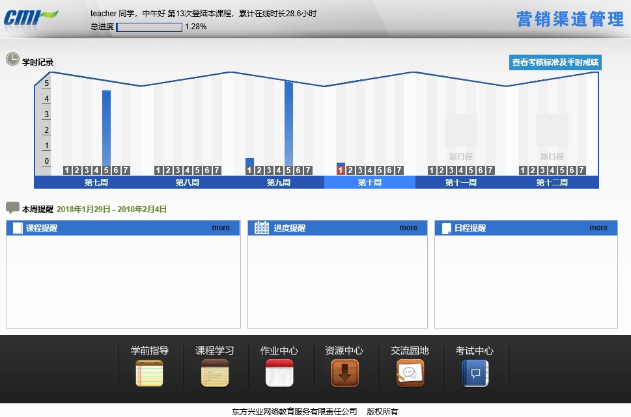This screenshot has width=631, height=417.
Task: Switch to the 第七周 week tab
Action: click(x=96, y=183)
